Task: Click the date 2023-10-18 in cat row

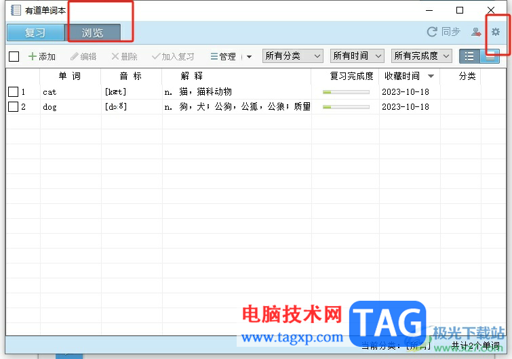Action: pos(406,92)
